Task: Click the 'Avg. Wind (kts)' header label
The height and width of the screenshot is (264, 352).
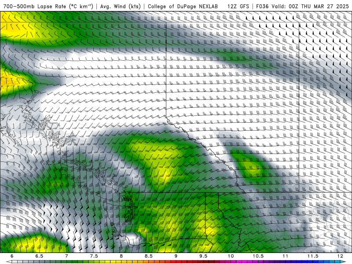Action: [120, 6]
